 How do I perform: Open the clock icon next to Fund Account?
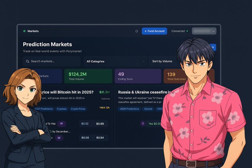(137, 31)
